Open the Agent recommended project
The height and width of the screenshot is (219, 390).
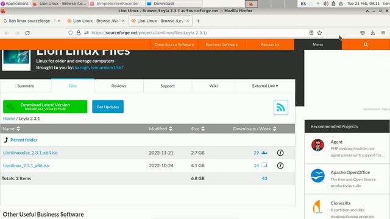[347, 148]
